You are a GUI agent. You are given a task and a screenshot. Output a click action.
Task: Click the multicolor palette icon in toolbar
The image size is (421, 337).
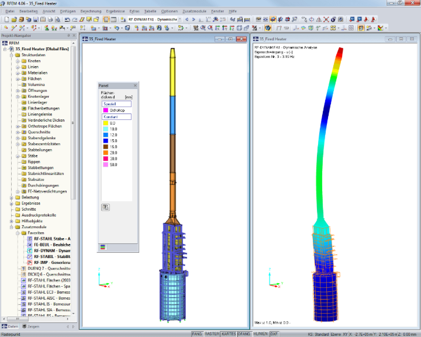[381, 28]
